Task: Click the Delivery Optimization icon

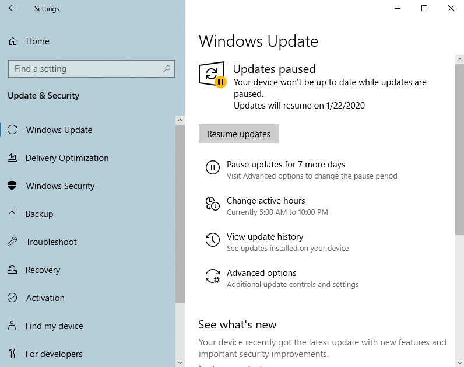Action: click(x=12, y=158)
